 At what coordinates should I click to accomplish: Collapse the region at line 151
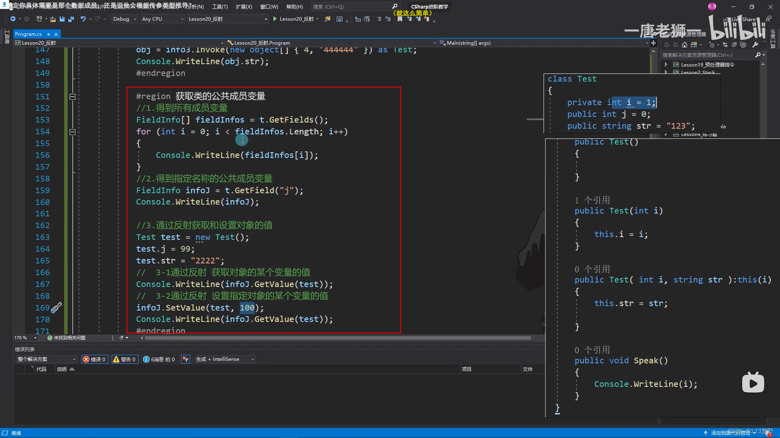[72, 97]
